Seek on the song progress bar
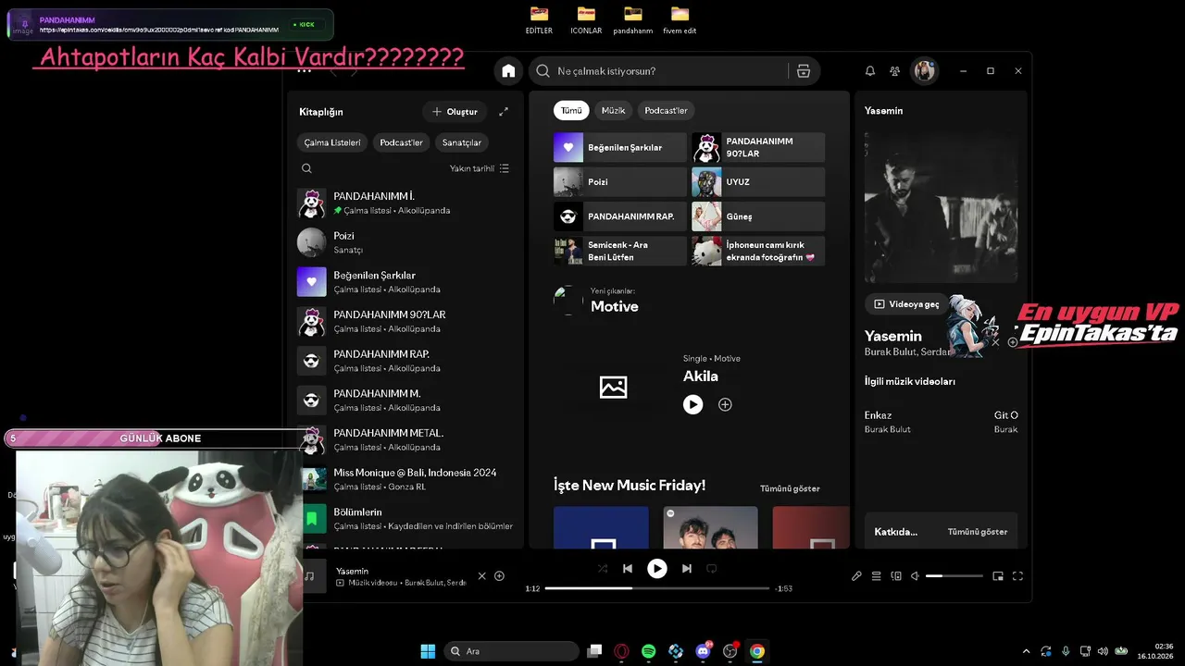Image resolution: width=1185 pixels, height=666 pixels. (x=657, y=588)
